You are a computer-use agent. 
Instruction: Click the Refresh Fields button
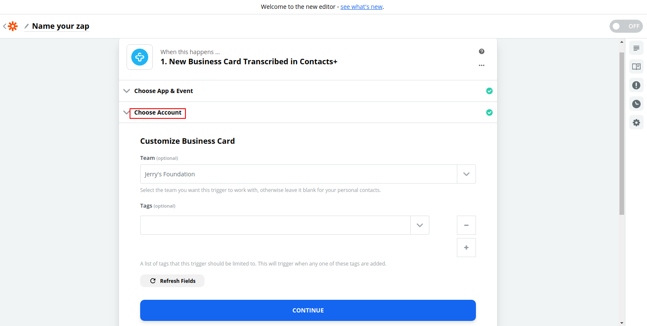pos(172,281)
